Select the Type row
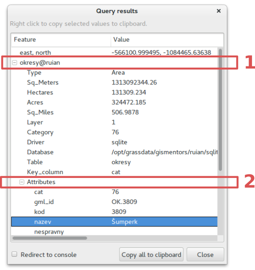255x270 pixels. pos(114,72)
